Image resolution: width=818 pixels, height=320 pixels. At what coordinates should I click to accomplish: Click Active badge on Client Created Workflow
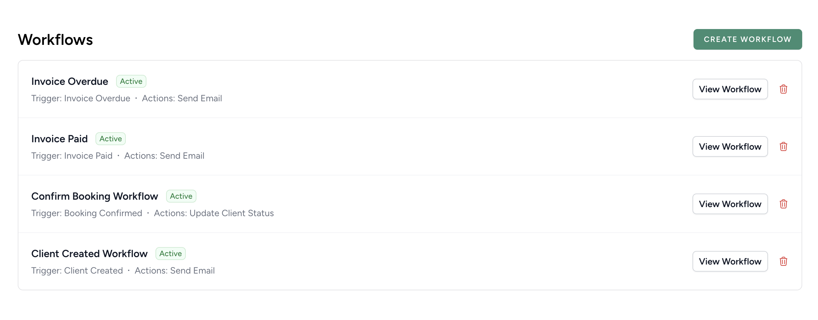tap(171, 254)
